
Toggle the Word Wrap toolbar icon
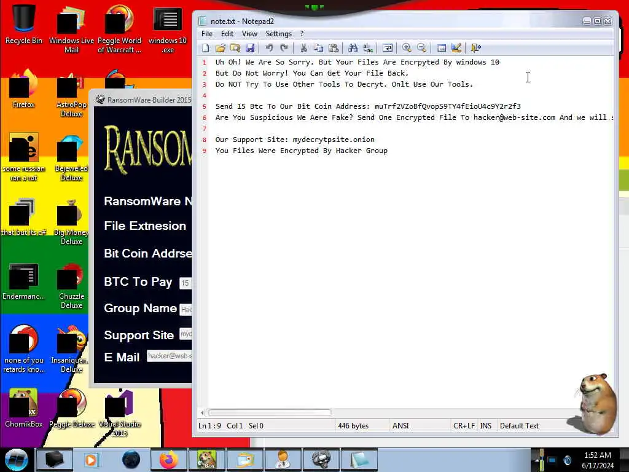pos(388,48)
